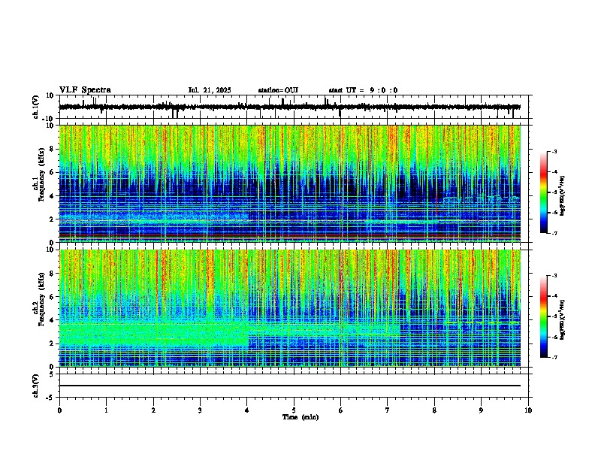Click the ch.1 color scale log(PSD) unit label

[x=562, y=195]
